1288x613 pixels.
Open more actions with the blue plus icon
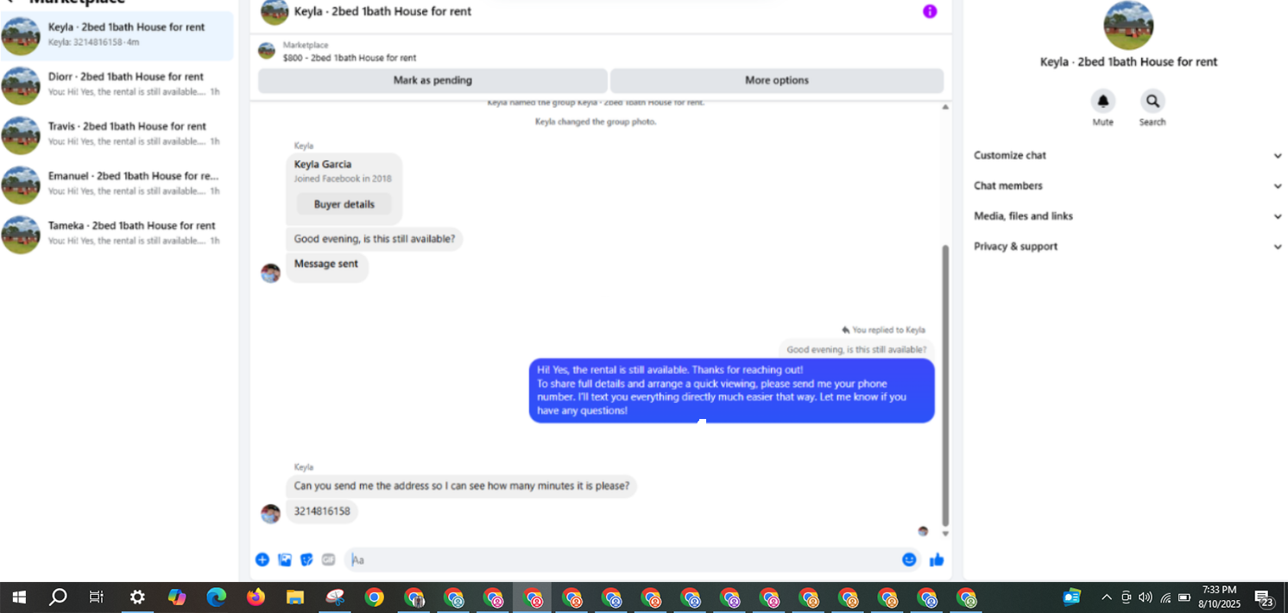[262, 560]
